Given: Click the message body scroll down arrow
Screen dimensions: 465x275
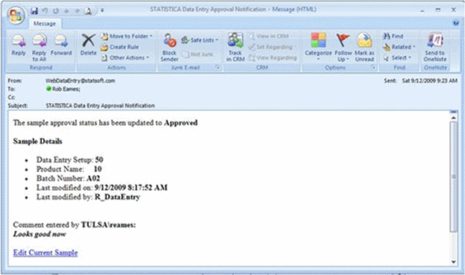Looking at the screenshot, I should (x=454, y=262).
